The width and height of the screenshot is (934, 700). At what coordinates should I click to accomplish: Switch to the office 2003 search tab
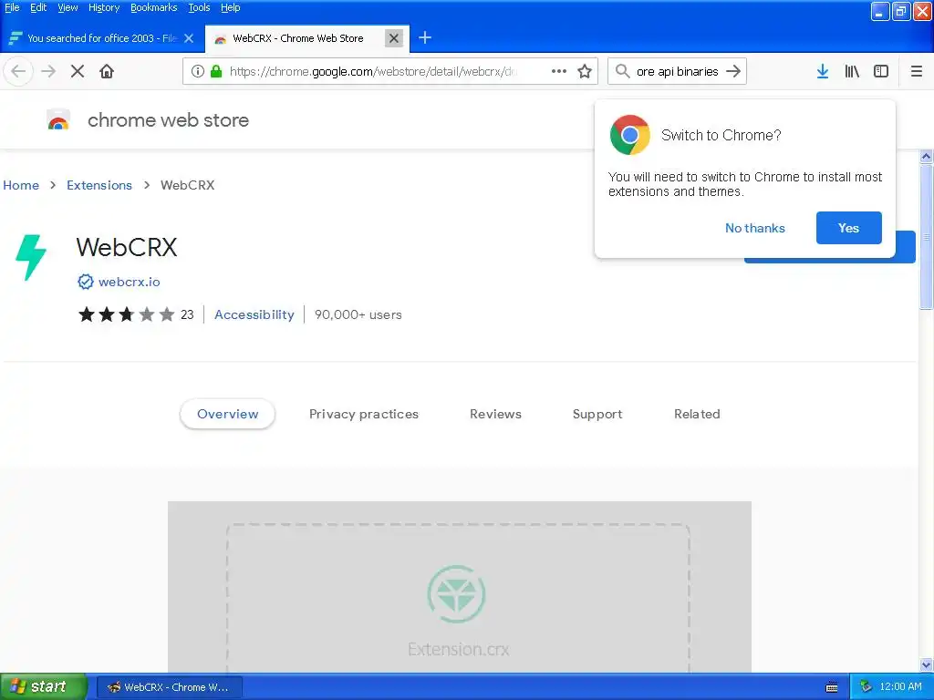(x=102, y=38)
